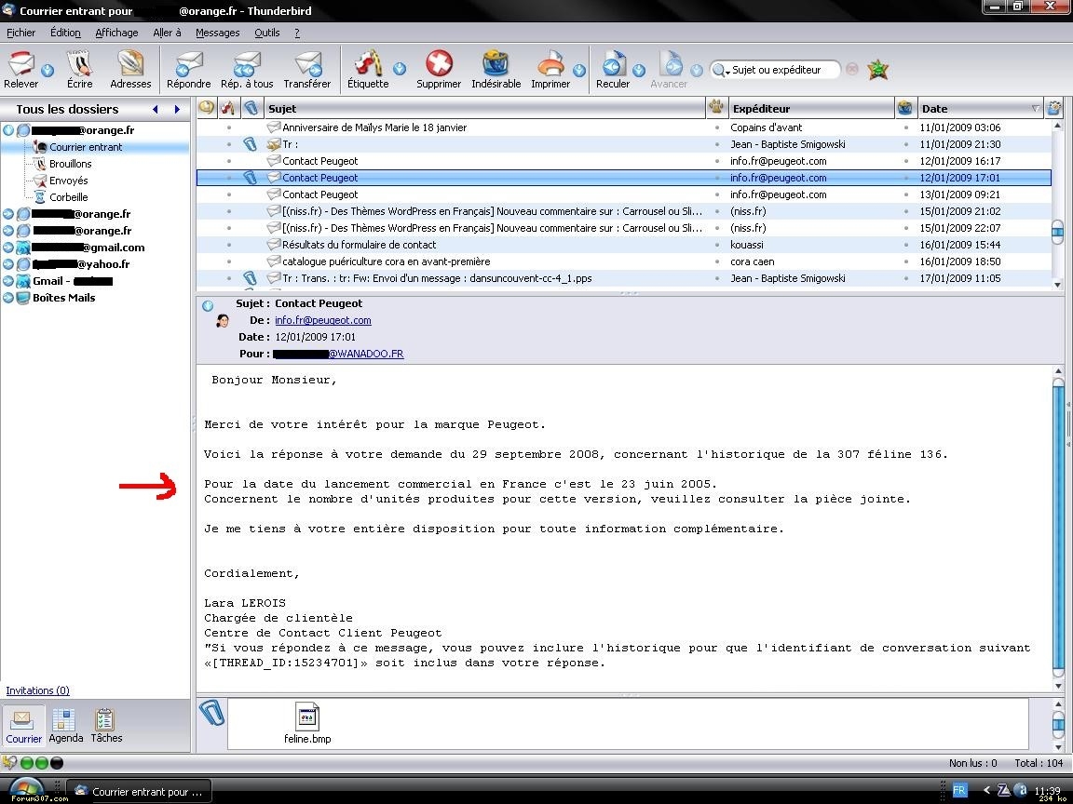
Task: Expand the @gmail.com account
Action: 8,248
